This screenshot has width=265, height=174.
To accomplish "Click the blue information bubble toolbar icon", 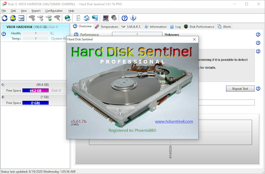I will pos(133,18).
